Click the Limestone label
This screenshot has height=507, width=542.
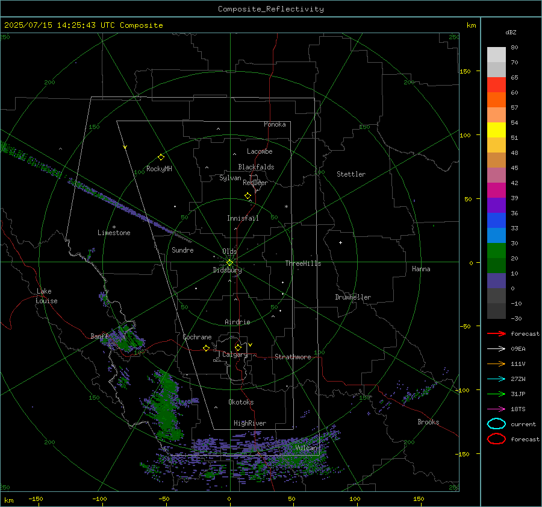pyautogui.click(x=114, y=233)
